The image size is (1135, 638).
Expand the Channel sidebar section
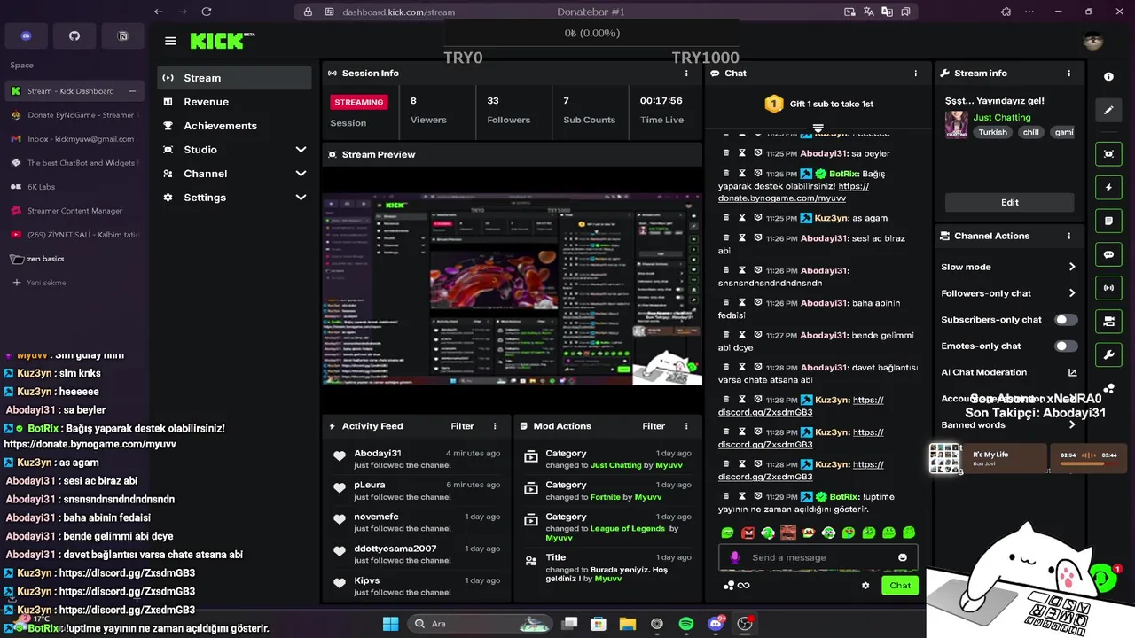[301, 174]
